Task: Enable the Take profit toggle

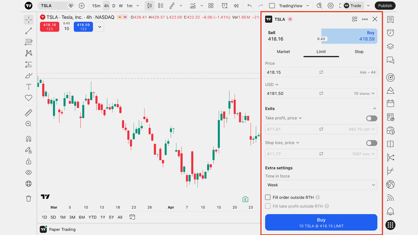Action: point(371,118)
